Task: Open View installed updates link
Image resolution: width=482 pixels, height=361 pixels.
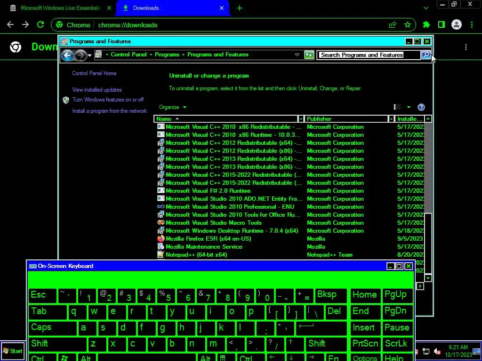Action: [97, 90]
